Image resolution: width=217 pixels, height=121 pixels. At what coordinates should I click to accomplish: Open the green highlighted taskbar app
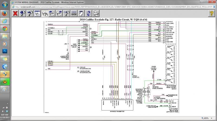pos(5,82)
